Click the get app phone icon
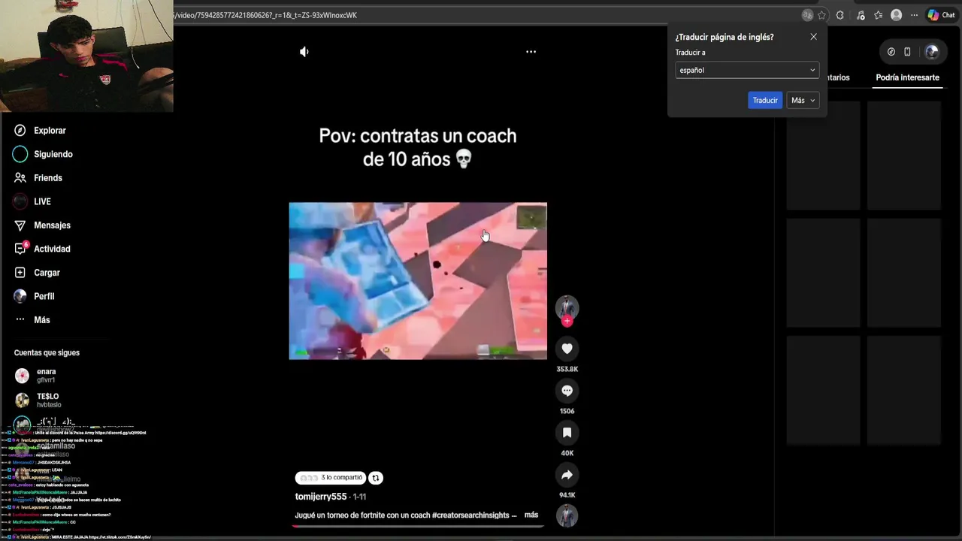This screenshot has height=541, width=962. tap(907, 52)
